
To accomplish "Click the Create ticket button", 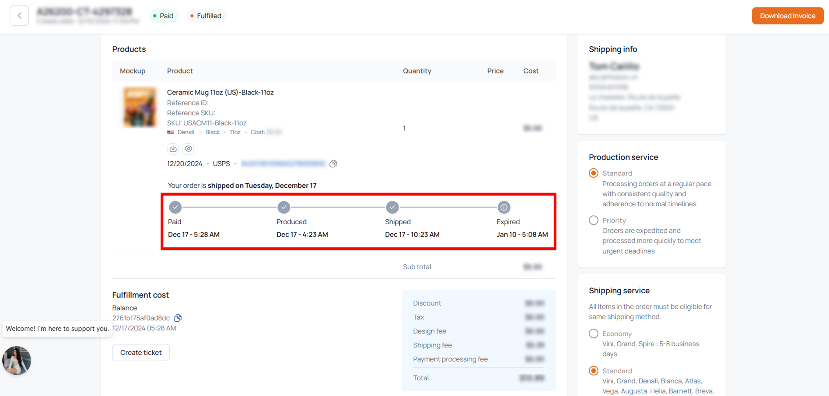I will pyautogui.click(x=141, y=352).
